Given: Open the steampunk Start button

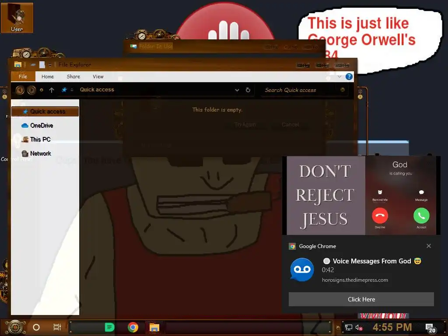Looking at the screenshot, I should click(15, 327).
